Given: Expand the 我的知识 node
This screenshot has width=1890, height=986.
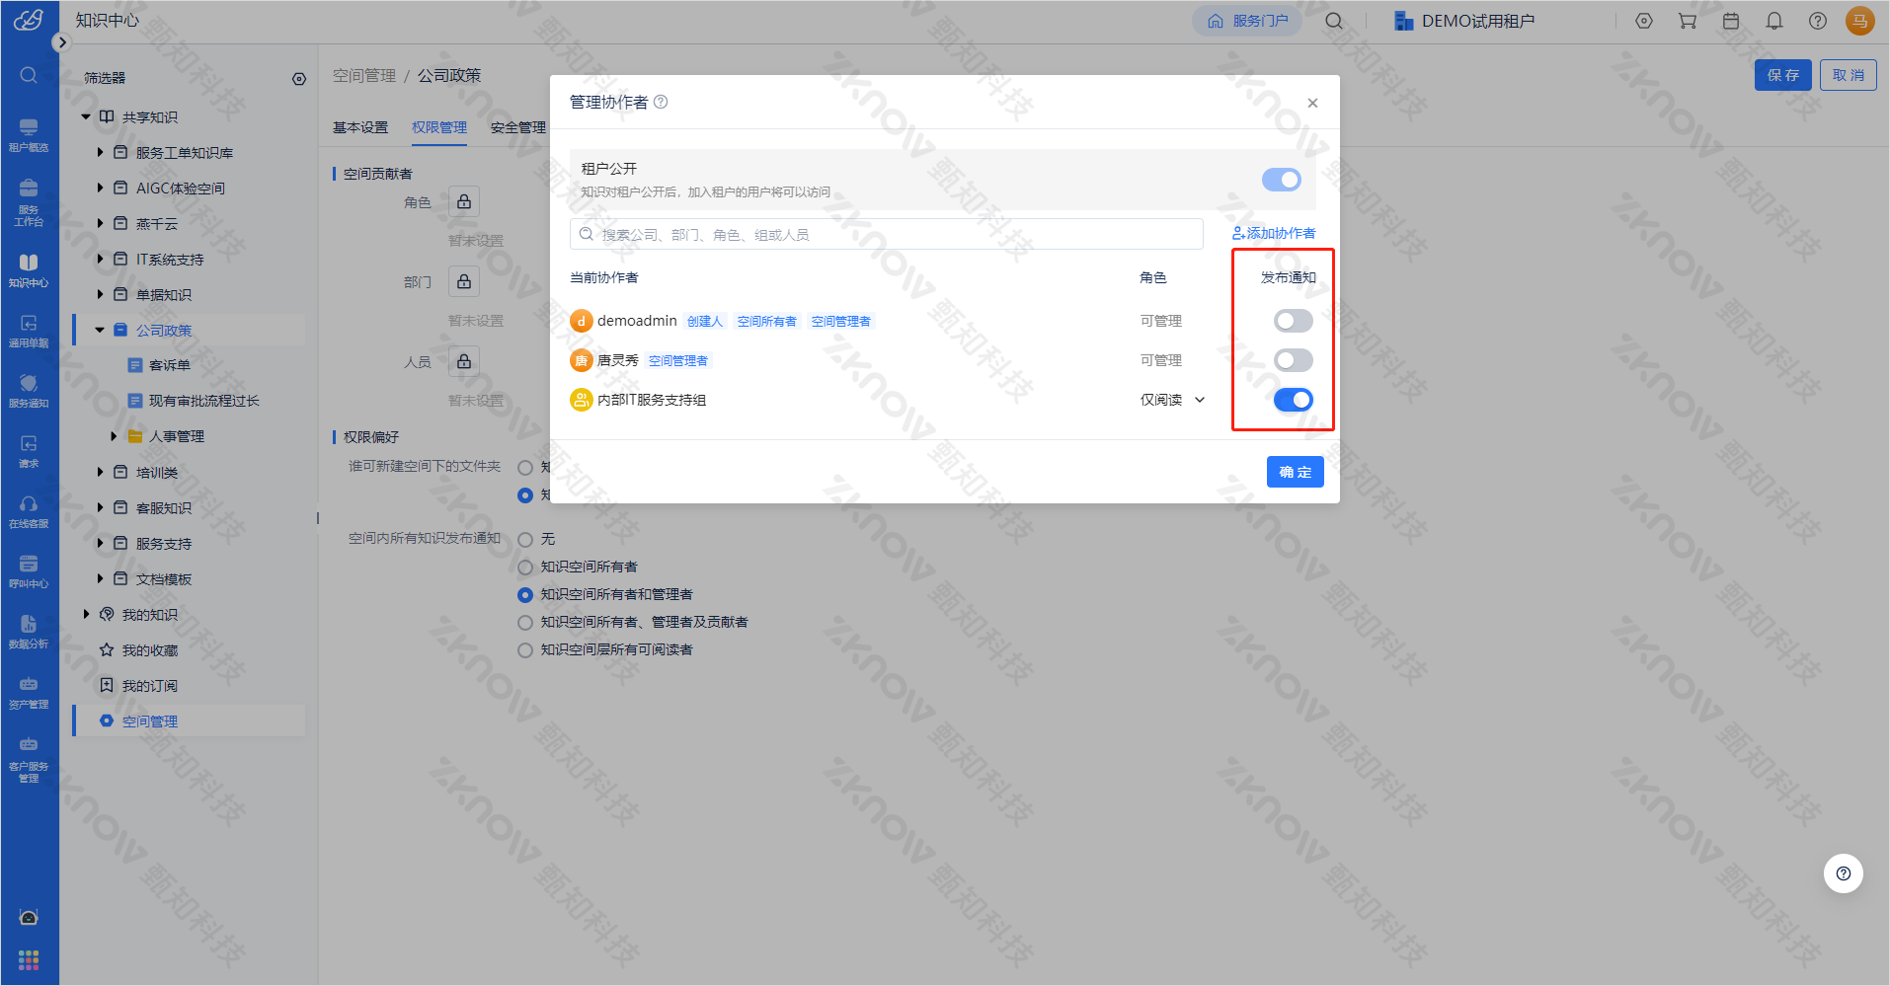Looking at the screenshot, I should click(x=86, y=615).
